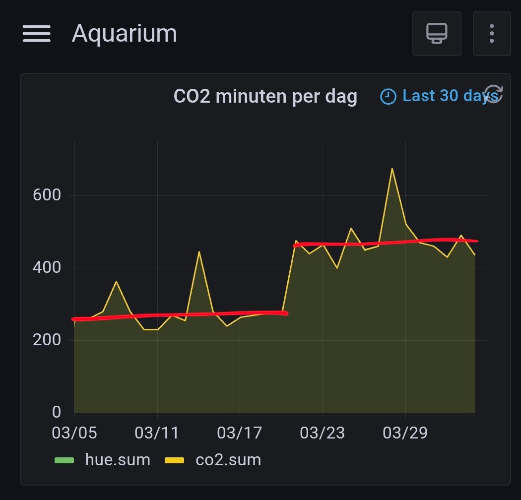Open the three-dot more options menu

tap(491, 34)
